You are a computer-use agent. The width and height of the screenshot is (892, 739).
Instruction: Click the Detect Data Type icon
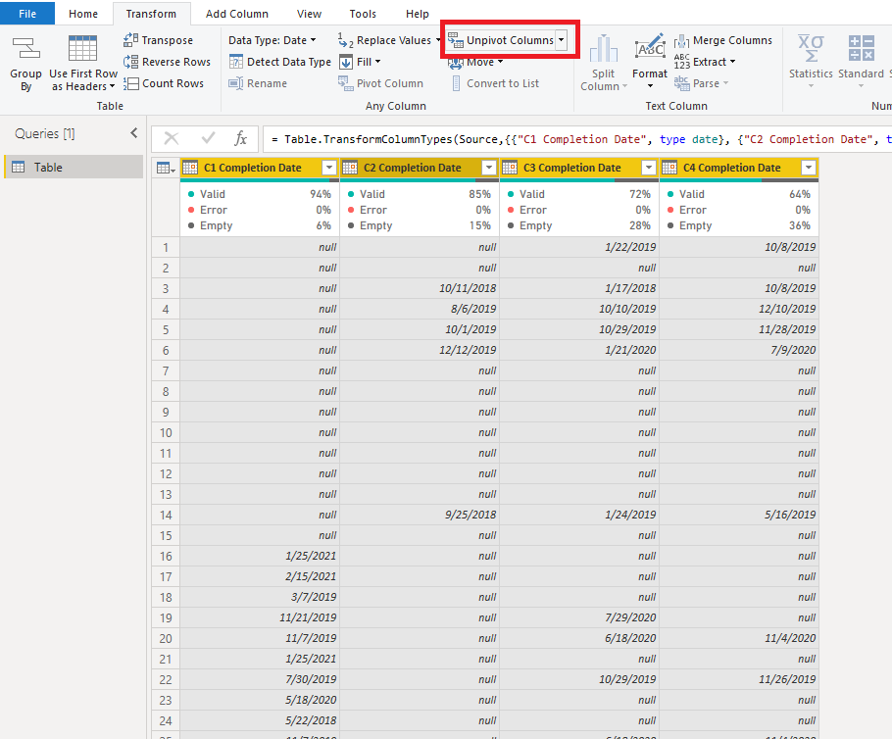pos(235,62)
